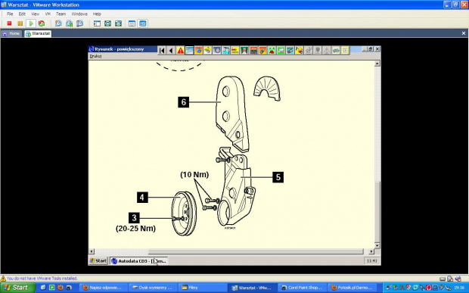Image resolution: width=469 pixels, height=293 pixels.
Task: Click the red Power Off VM button
Action: click(x=9, y=23)
